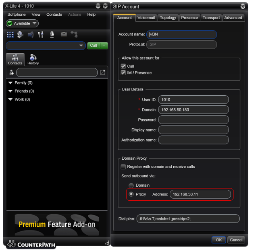This screenshot has width=262, height=251.
Task: Open the Help menu
Action: tap(91, 14)
